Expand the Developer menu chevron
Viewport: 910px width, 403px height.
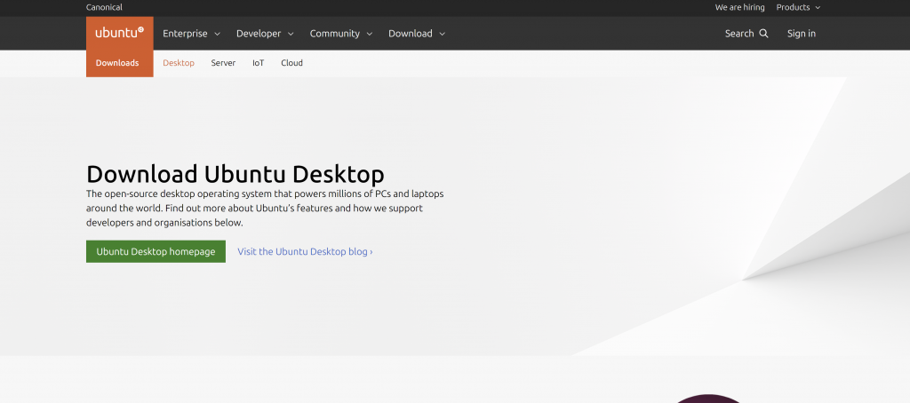[x=291, y=35]
